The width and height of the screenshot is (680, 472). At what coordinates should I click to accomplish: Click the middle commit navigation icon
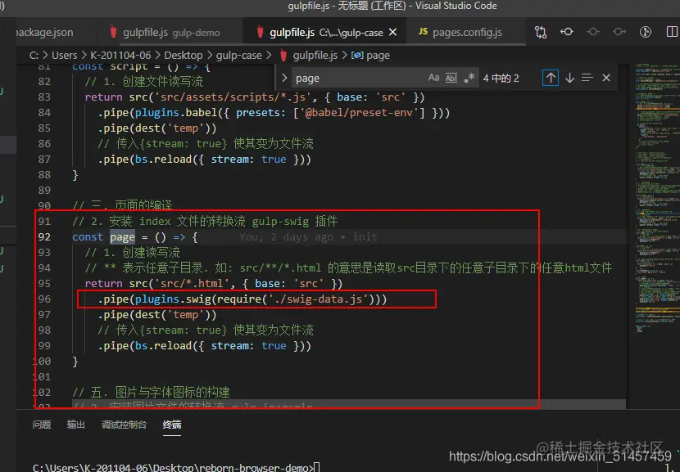[x=593, y=32]
